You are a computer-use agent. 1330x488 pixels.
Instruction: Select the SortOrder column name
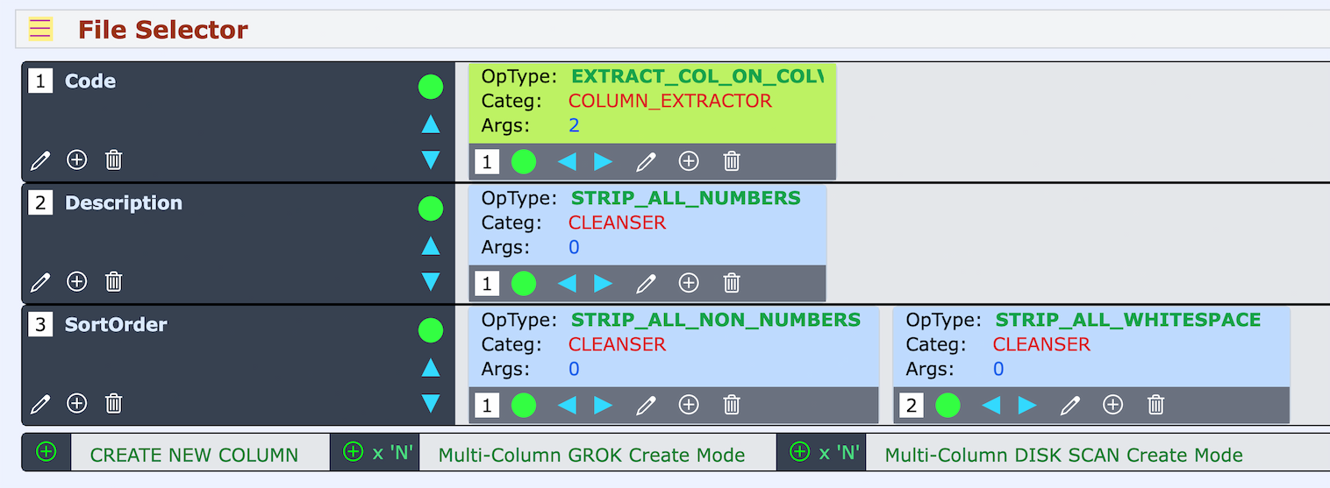(x=116, y=324)
